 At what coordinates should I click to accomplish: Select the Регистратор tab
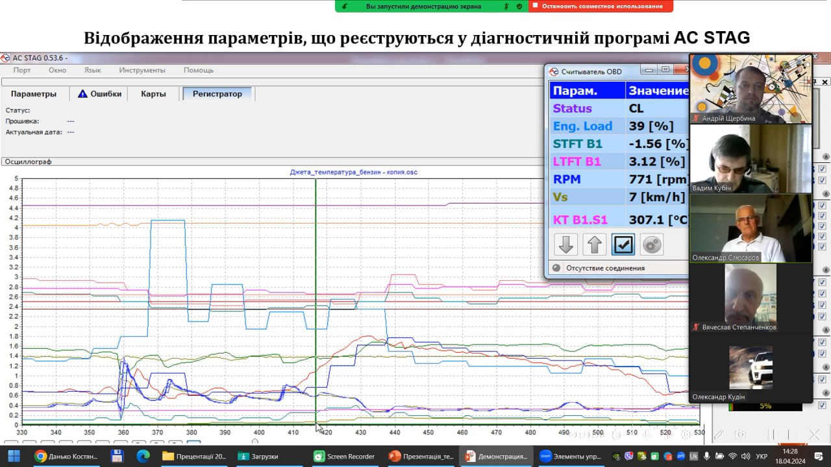pos(217,93)
